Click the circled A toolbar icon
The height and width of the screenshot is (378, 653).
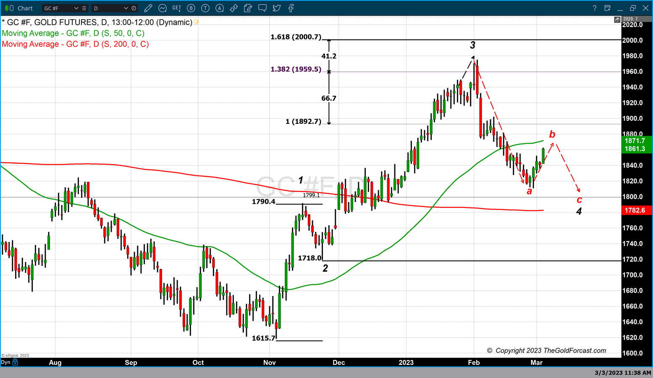pos(220,8)
